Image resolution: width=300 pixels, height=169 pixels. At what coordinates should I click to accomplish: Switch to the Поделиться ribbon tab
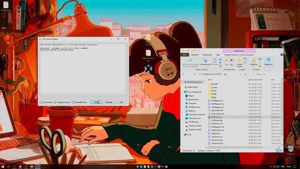[207, 55]
